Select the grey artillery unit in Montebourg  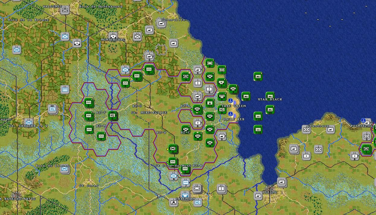tap(113, 36)
